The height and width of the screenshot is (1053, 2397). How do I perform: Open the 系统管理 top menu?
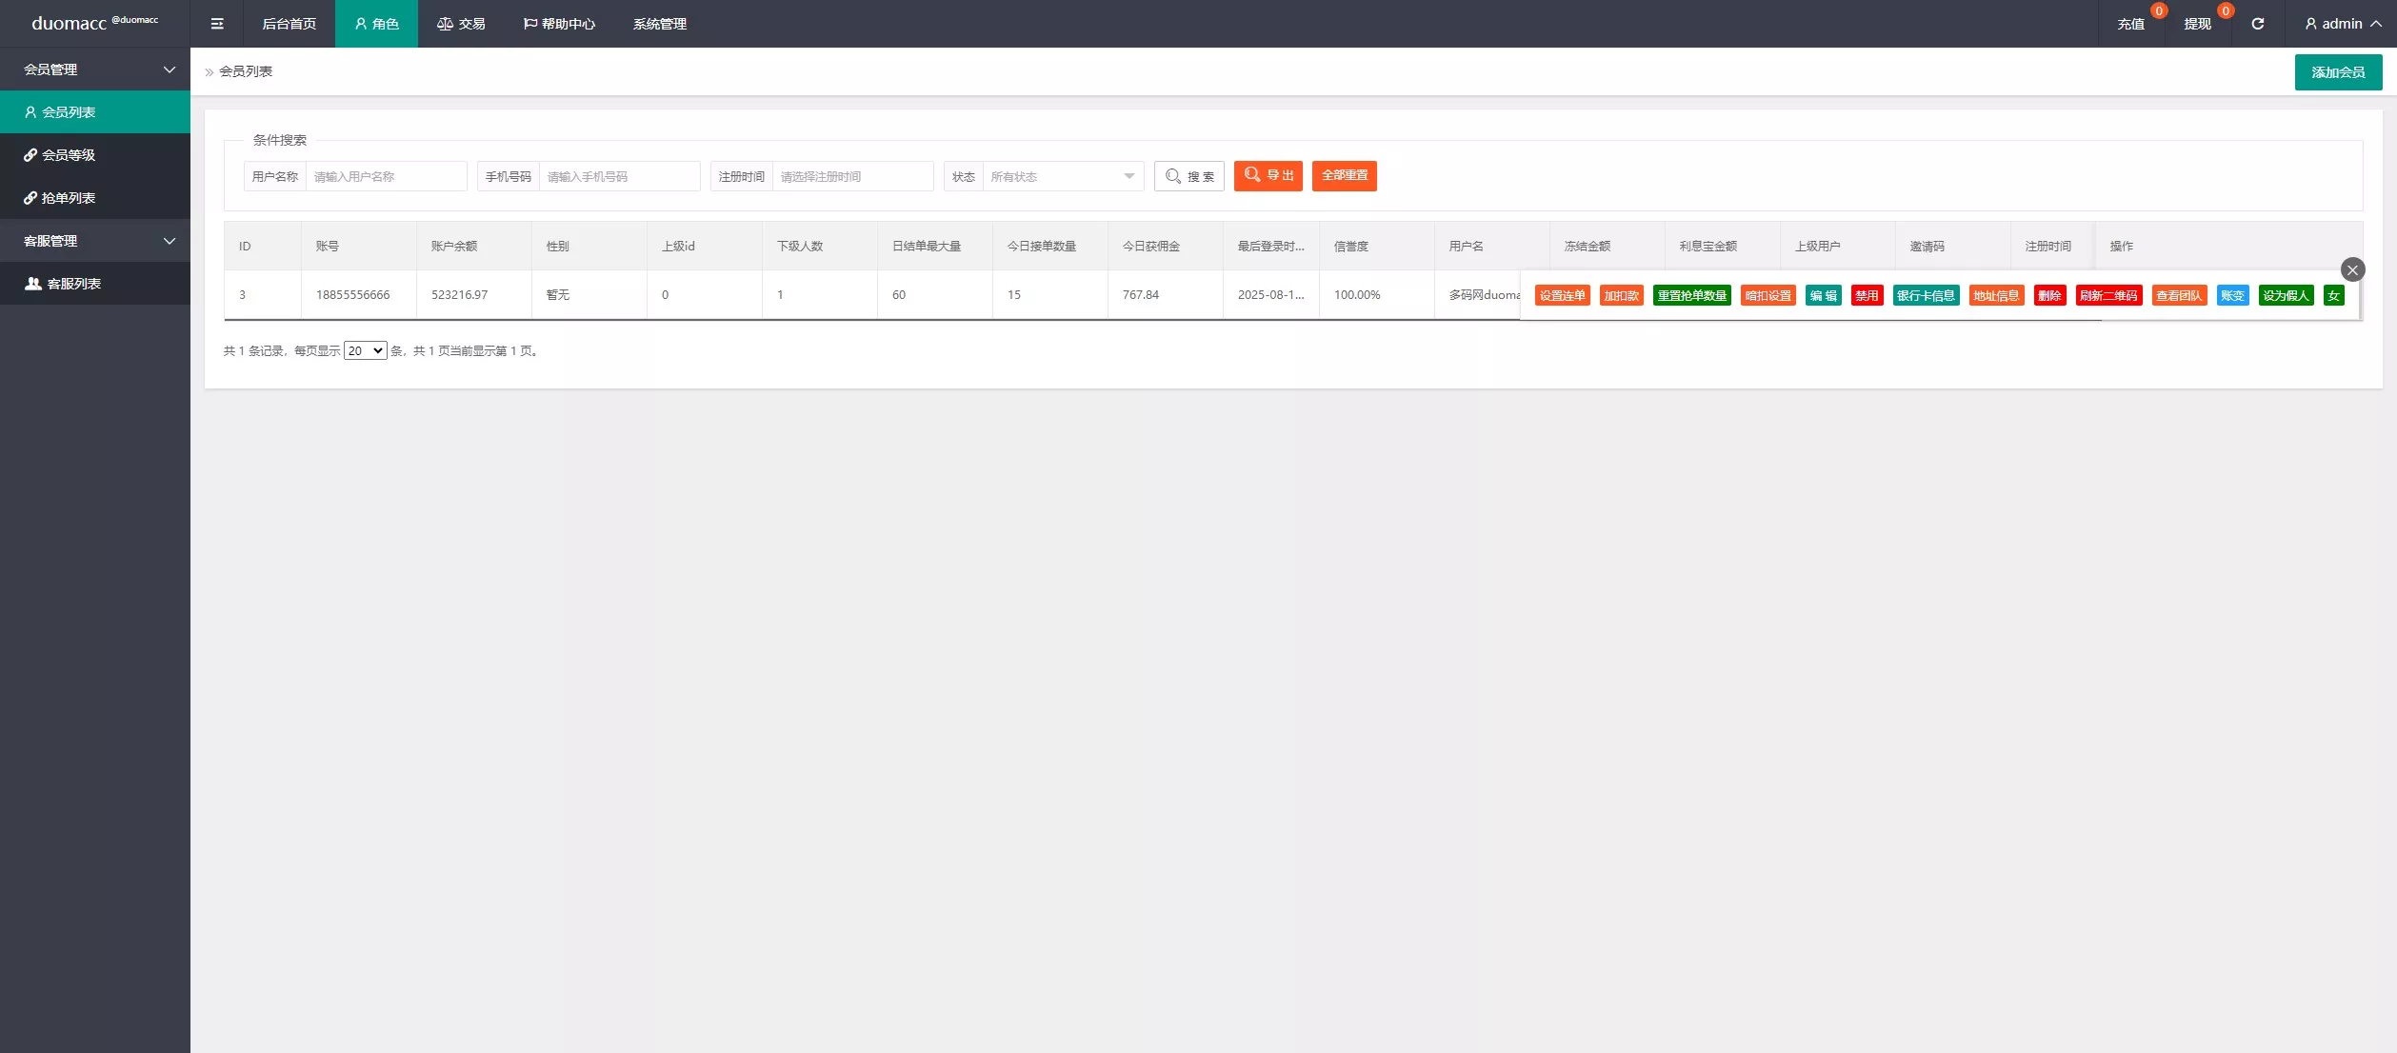pos(659,24)
